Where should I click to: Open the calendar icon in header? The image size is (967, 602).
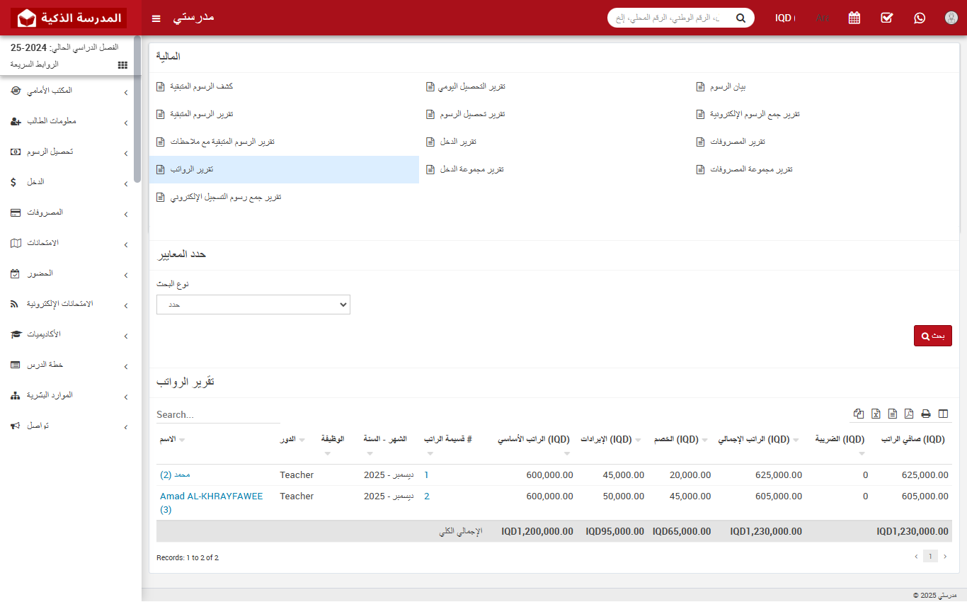coord(854,18)
